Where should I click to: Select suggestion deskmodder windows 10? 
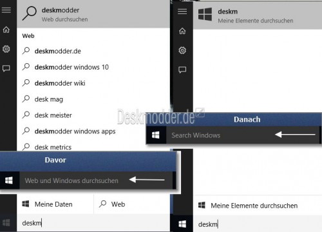pyautogui.click(x=93, y=67)
